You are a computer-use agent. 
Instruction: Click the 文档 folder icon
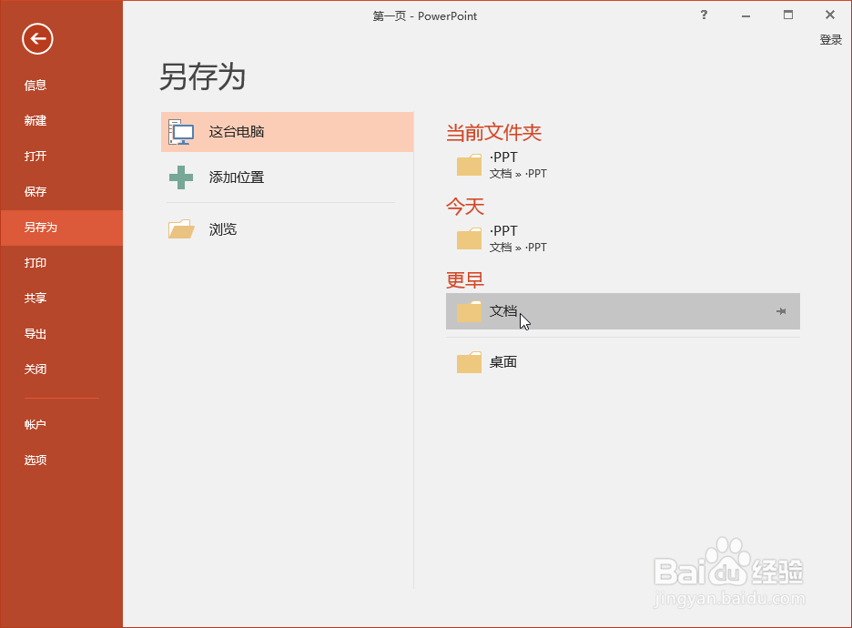469,311
